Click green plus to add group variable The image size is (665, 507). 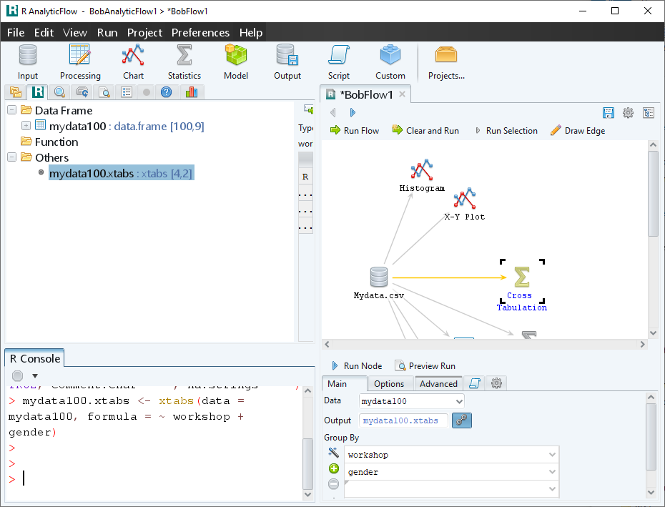pyautogui.click(x=333, y=469)
